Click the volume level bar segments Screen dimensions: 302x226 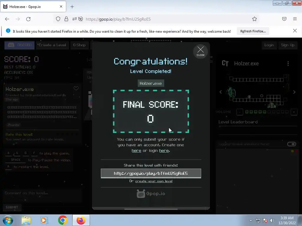point(267,112)
